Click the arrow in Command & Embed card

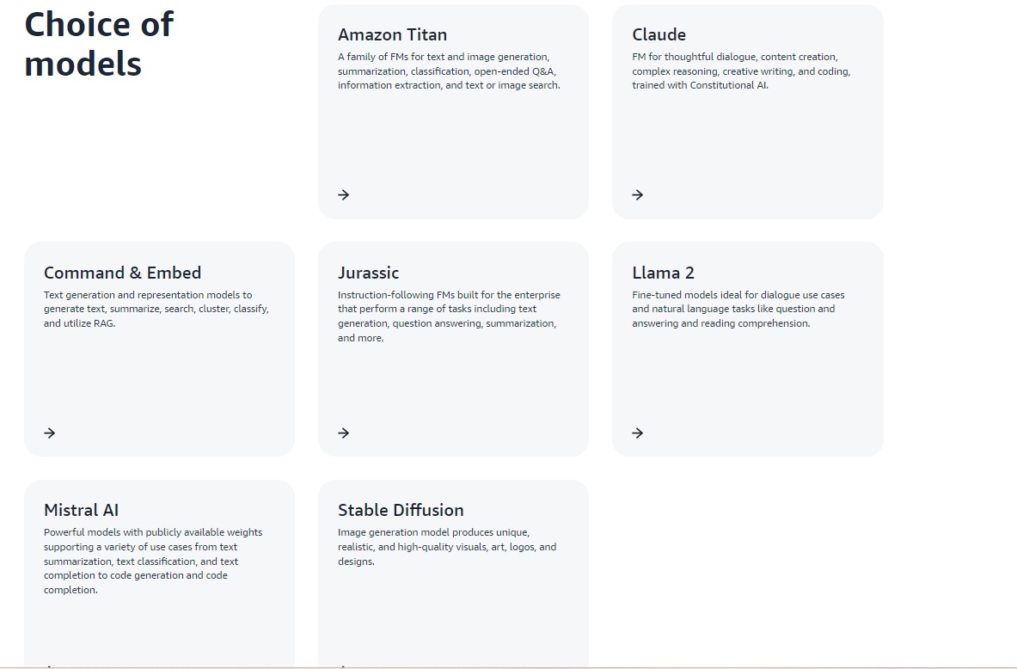point(50,433)
